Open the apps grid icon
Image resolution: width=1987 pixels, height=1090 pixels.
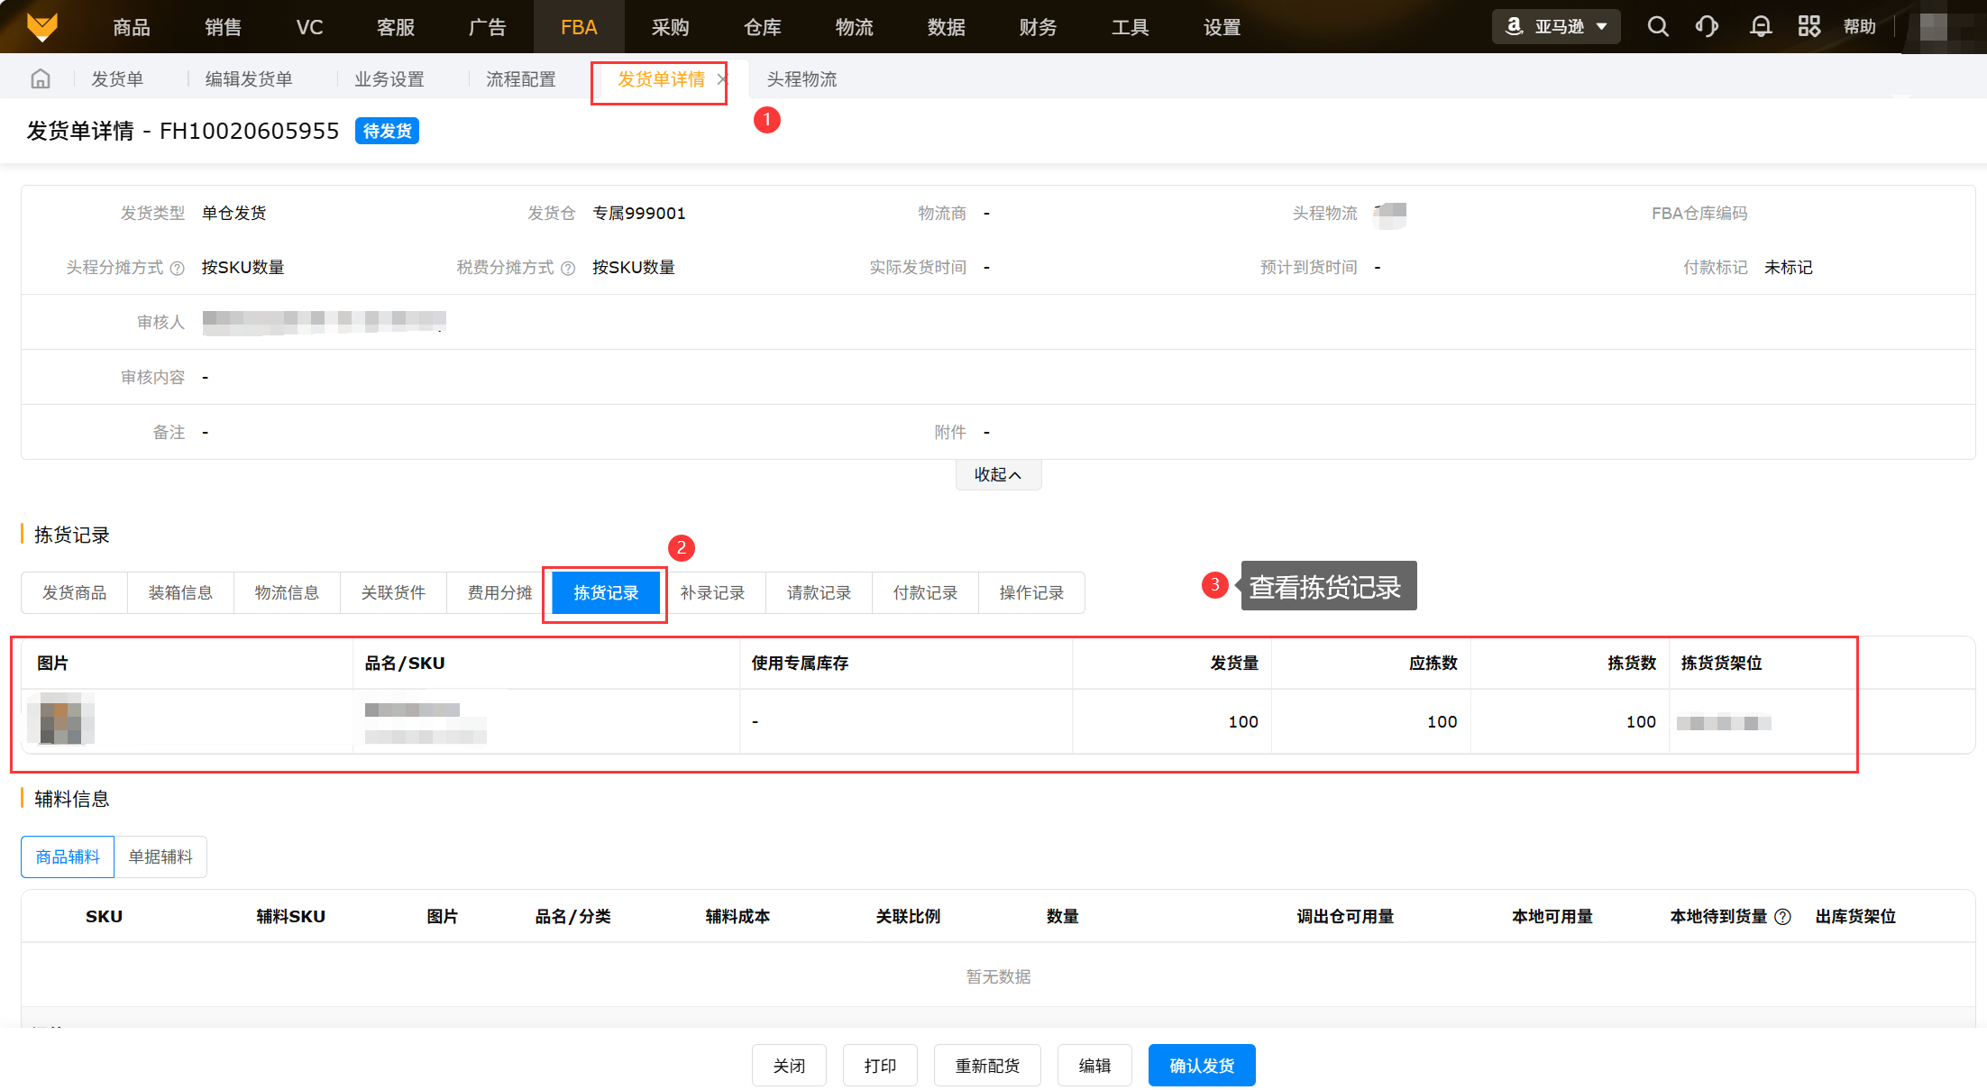(x=1808, y=26)
